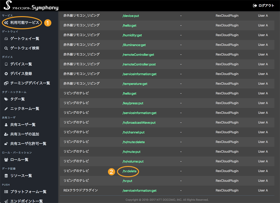
Task: Open 利用可能サービス menu item
Action: tap(25, 23)
